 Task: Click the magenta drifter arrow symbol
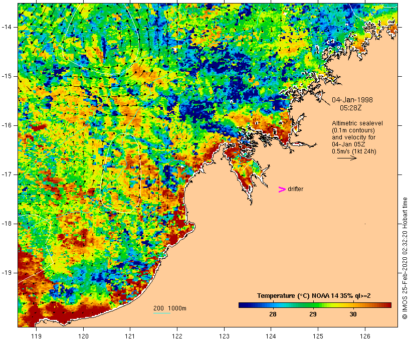coord(282,190)
